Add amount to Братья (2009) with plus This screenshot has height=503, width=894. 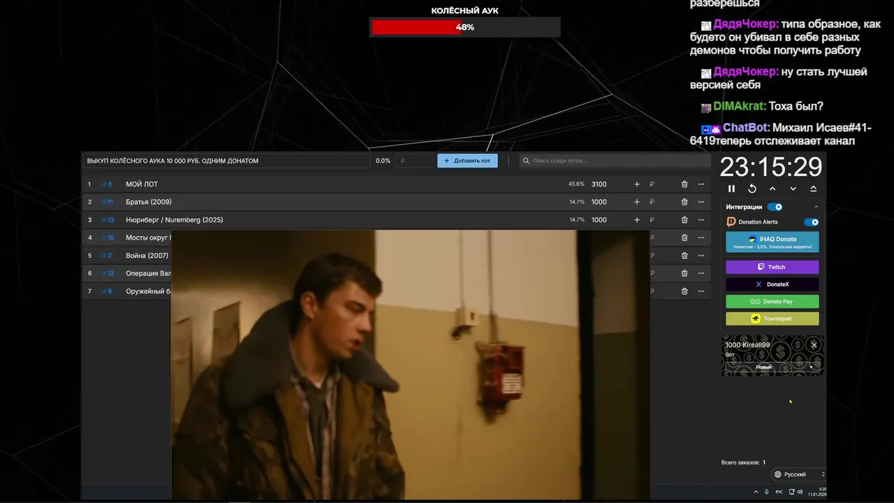[636, 202]
